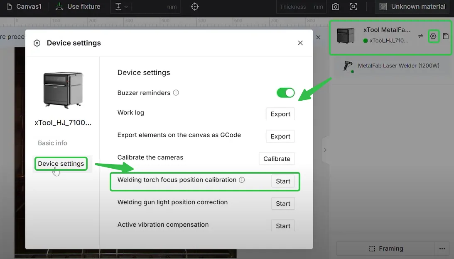Click the crosshair positioning icon
The image size is (454, 259).
(x=195, y=6)
